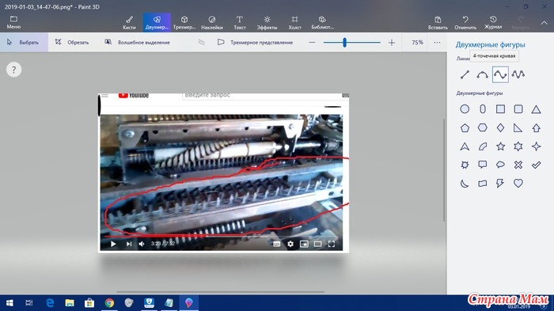The height and width of the screenshot is (311, 554).
Task: Select the straight line shape
Action: tap(465, 74)
